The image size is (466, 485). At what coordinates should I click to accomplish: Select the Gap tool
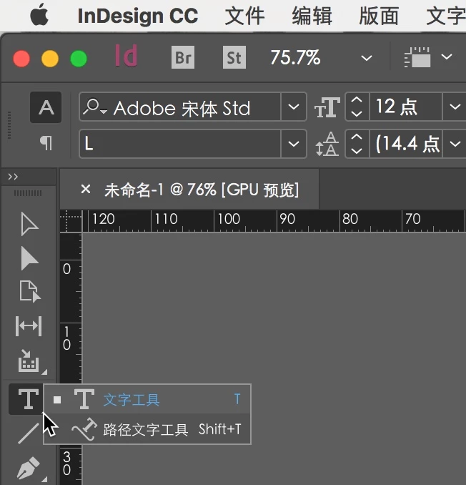[x=29, y=325]
